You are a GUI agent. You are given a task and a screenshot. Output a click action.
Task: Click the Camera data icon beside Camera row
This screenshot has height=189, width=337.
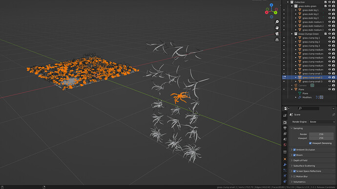pos(312,85)
